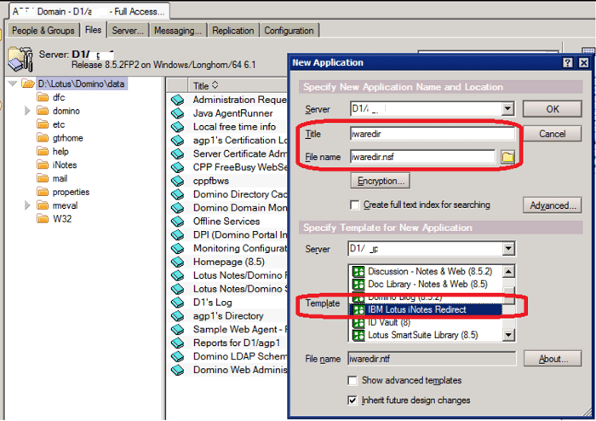This screenshot has width=596, height=421.
Task: Click the dfc folder icon
Action: click(43, 97)
